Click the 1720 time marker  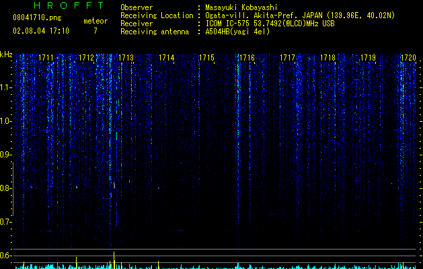[x=408, y=58]
